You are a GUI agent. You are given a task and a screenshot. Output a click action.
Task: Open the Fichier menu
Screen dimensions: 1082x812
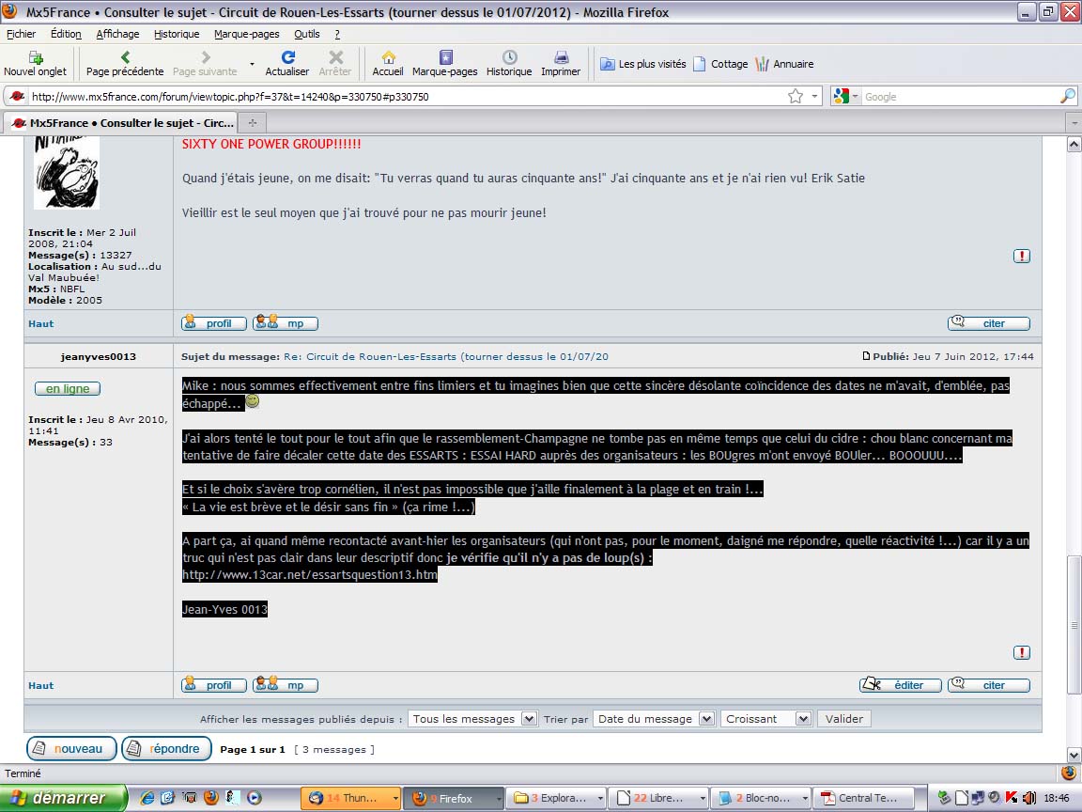(x=21, y=34)
